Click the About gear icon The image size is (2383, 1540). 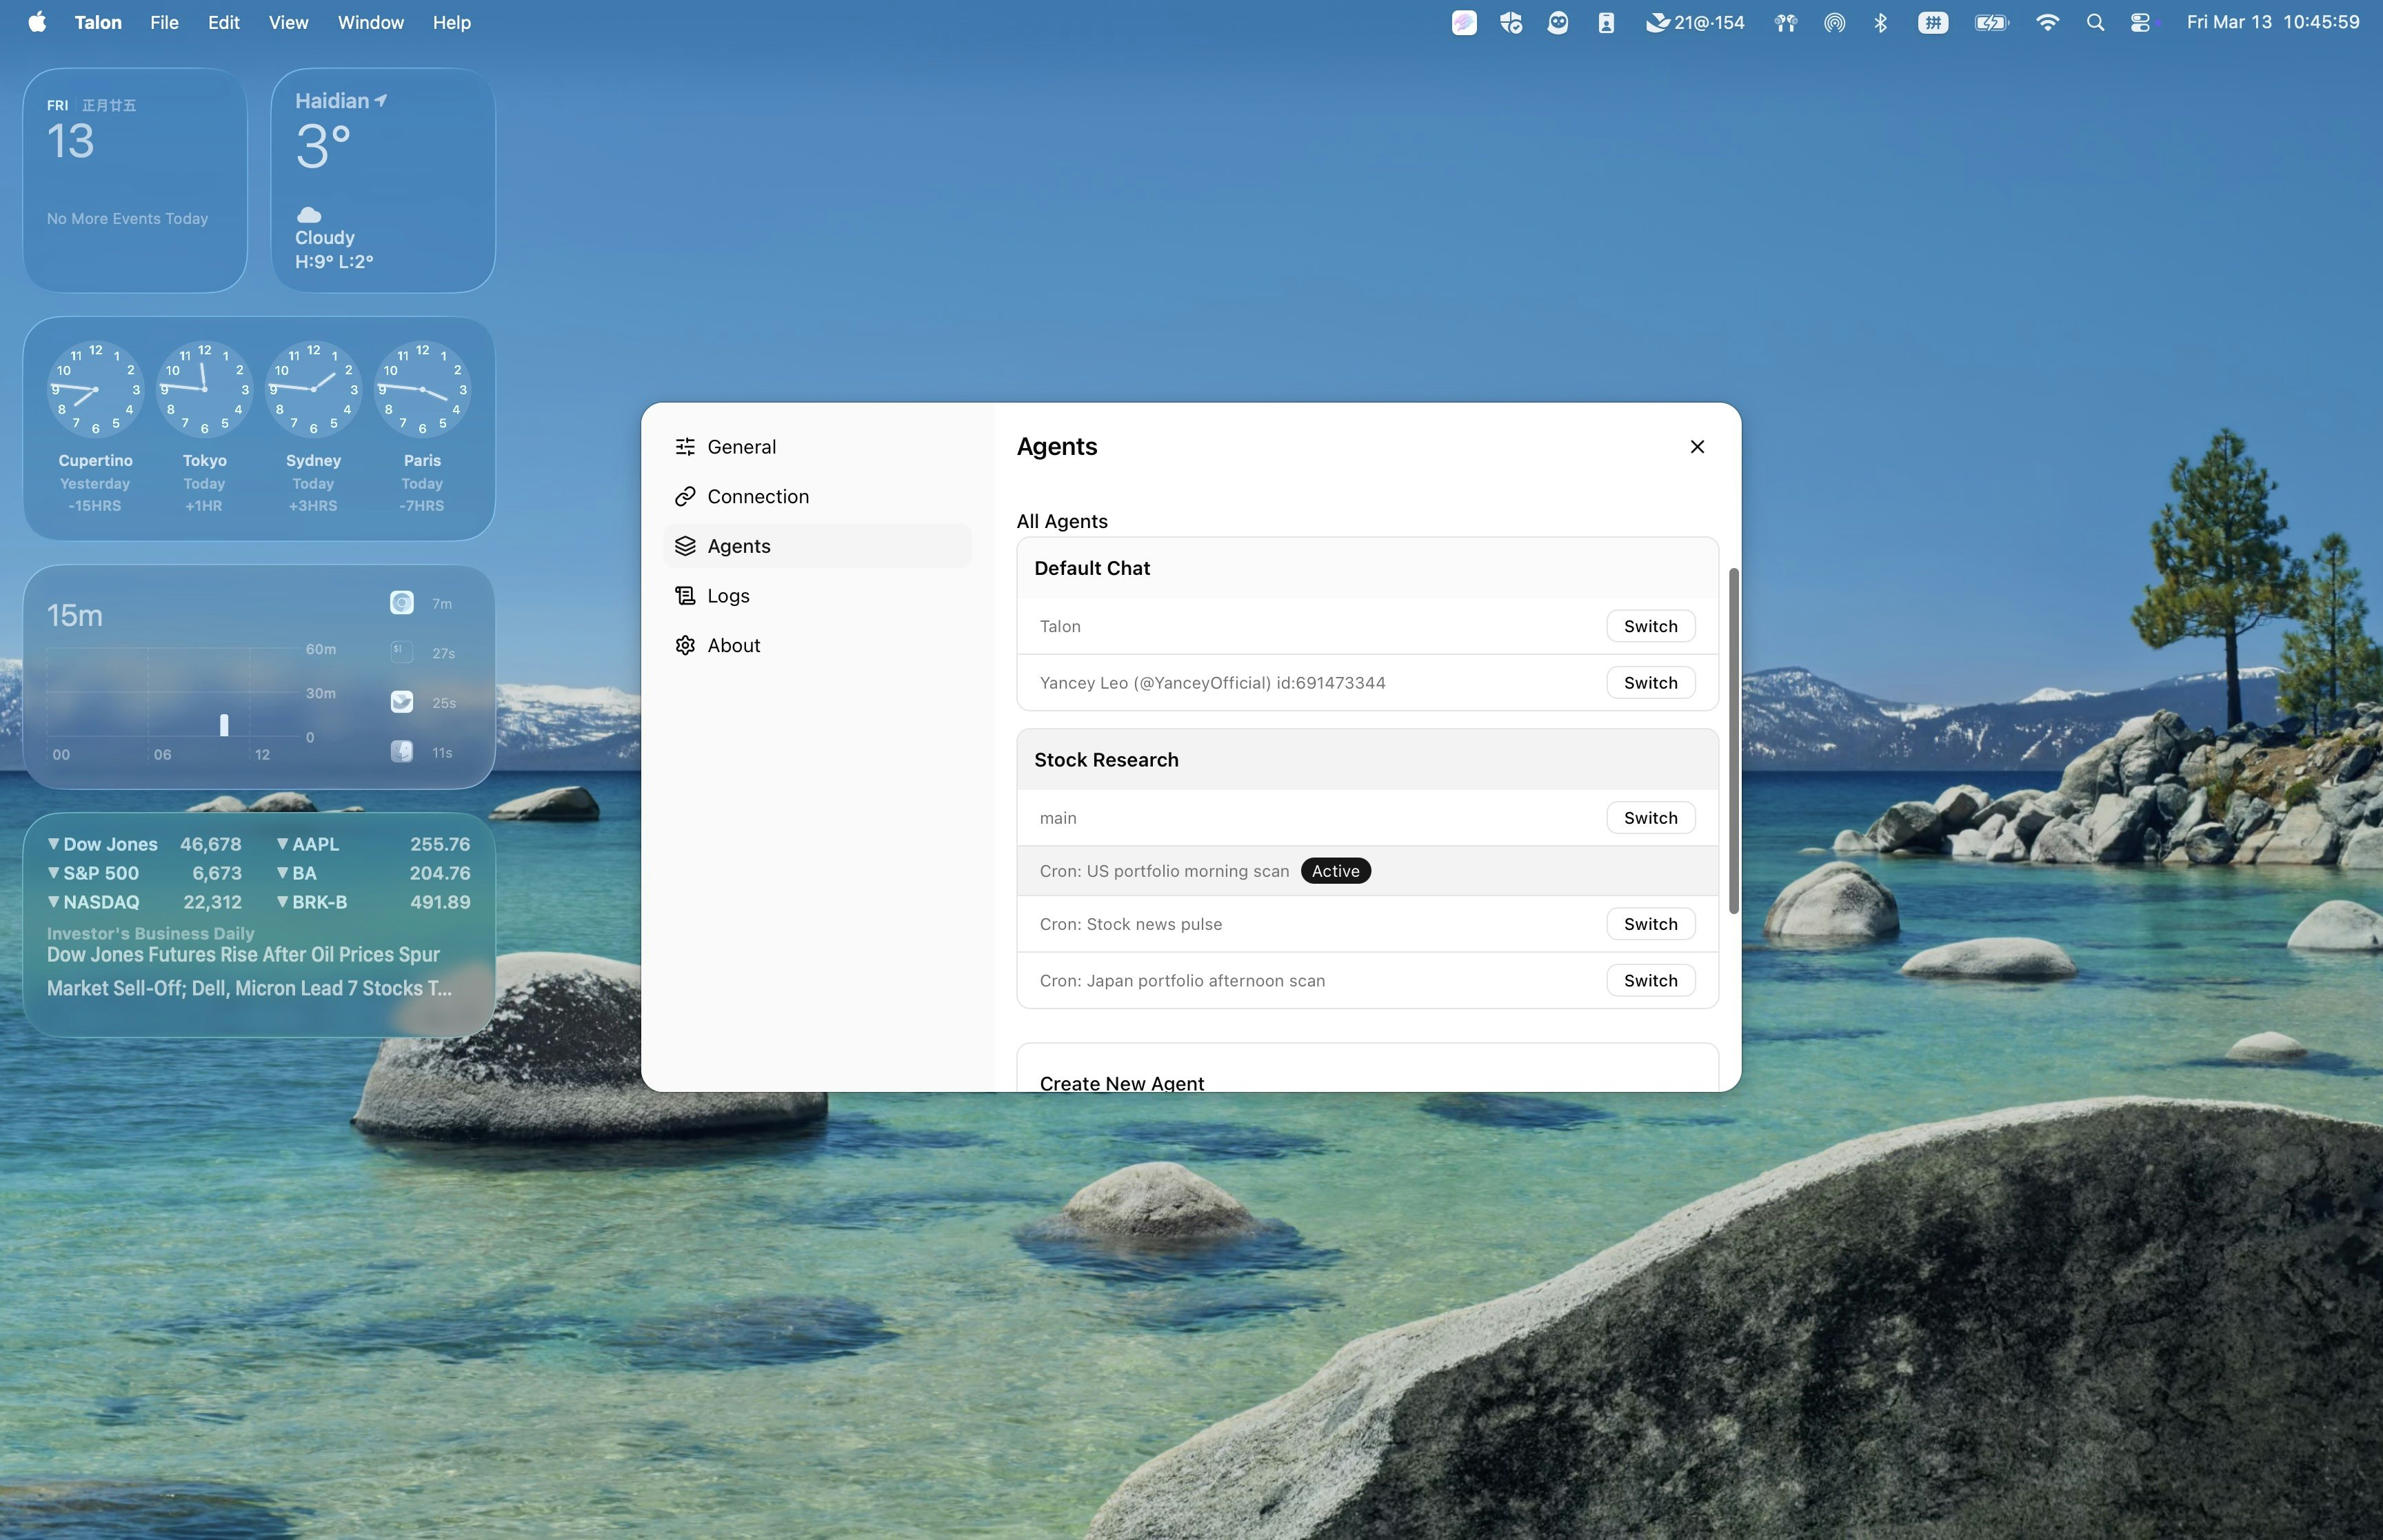click(x=685, y=646)
